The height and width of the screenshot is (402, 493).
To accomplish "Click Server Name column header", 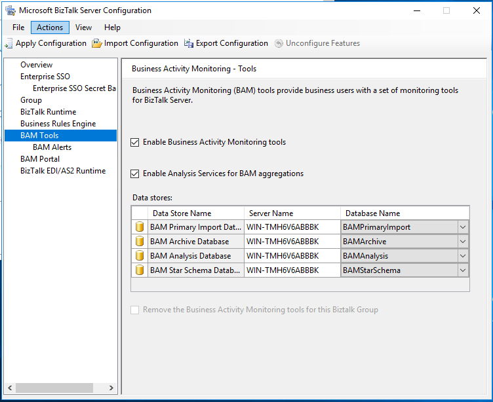I will [292, 213].
